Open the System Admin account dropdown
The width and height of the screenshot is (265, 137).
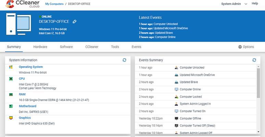point(234,4)
